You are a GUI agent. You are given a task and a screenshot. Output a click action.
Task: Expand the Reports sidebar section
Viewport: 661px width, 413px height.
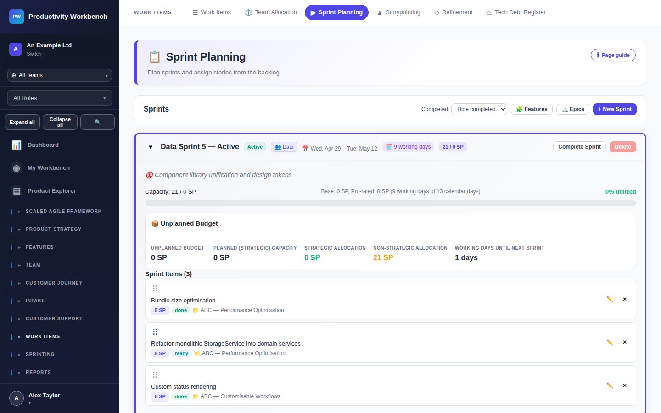(x=60, y=372)
